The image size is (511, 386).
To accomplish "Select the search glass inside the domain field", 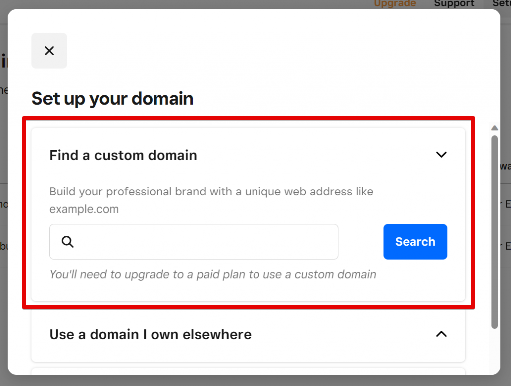I will 67,241.
